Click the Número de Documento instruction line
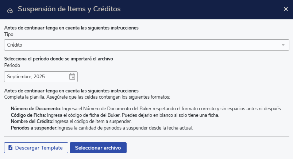This screenshot has width=293, height=159. click(146, 109)
